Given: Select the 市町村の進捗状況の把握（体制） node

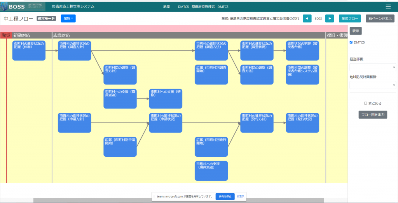Looking at the screenshot, I should tap(29, 50).
